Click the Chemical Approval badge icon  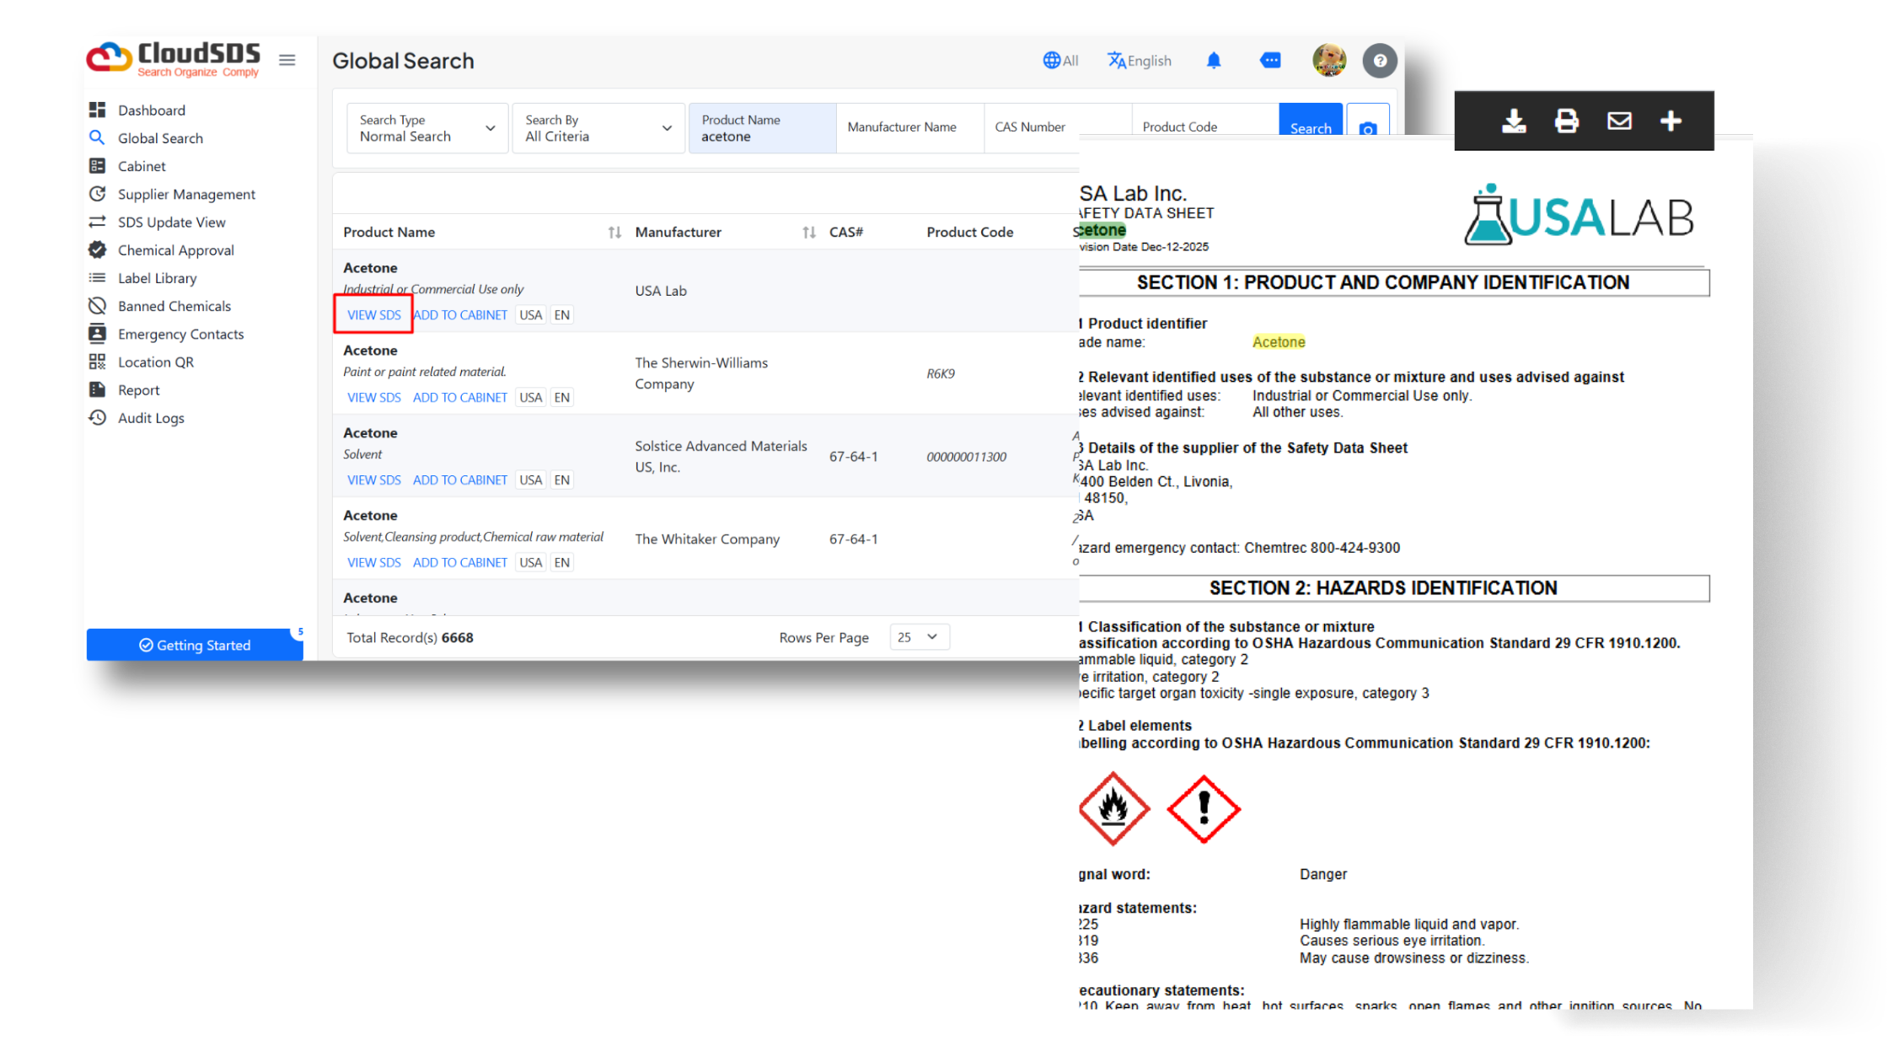[98, 249]
